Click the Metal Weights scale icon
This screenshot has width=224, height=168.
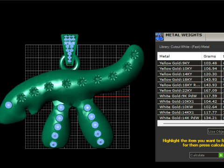[160, 37]
